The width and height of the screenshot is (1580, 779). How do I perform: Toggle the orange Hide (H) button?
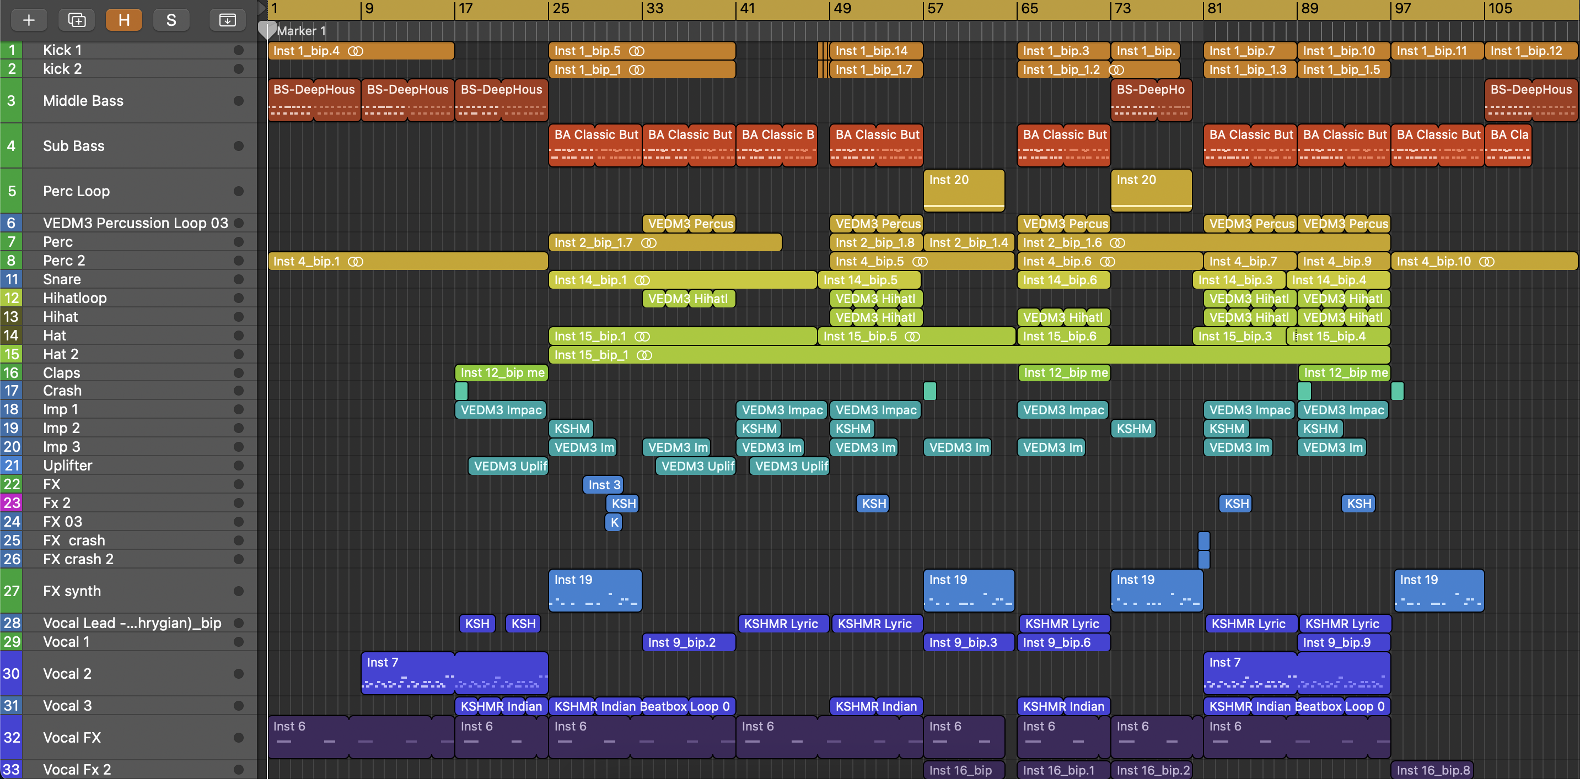(124, 20)
